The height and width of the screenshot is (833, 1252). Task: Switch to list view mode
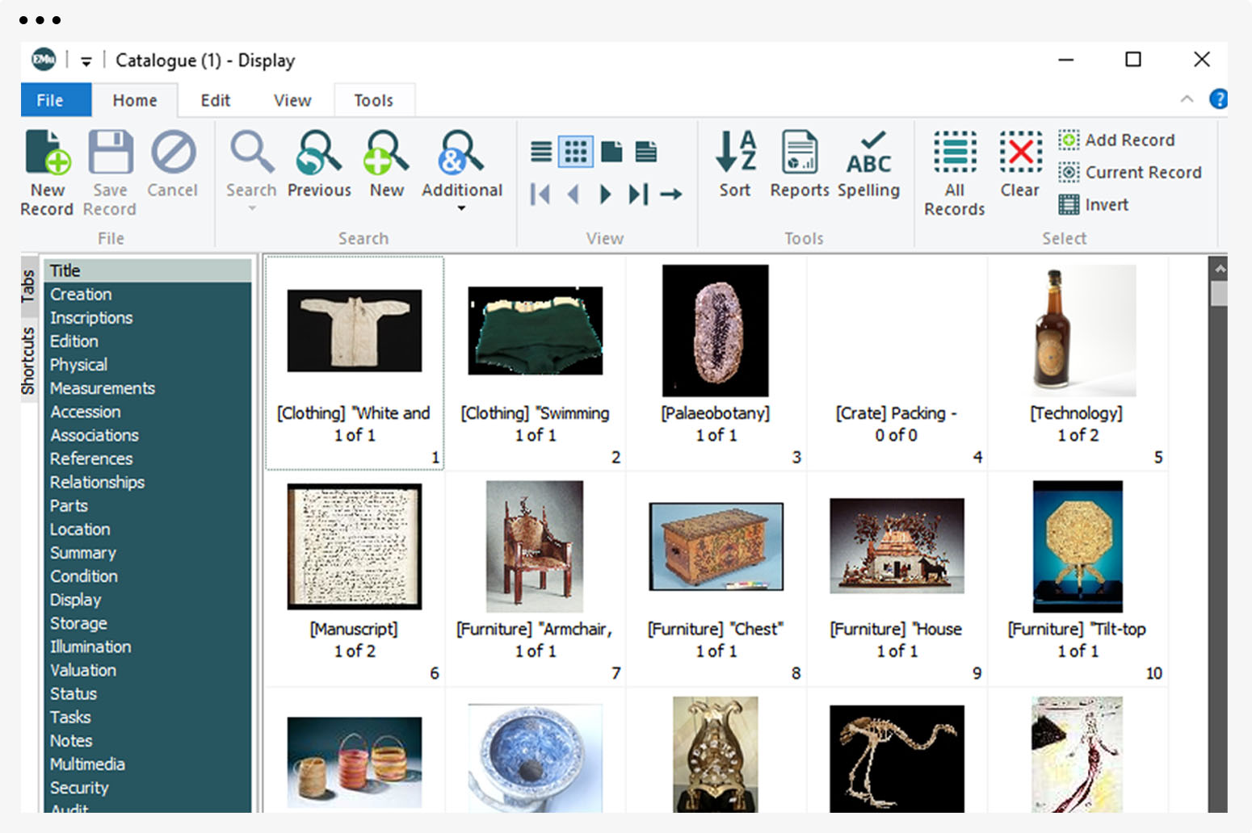coord(541,151)
